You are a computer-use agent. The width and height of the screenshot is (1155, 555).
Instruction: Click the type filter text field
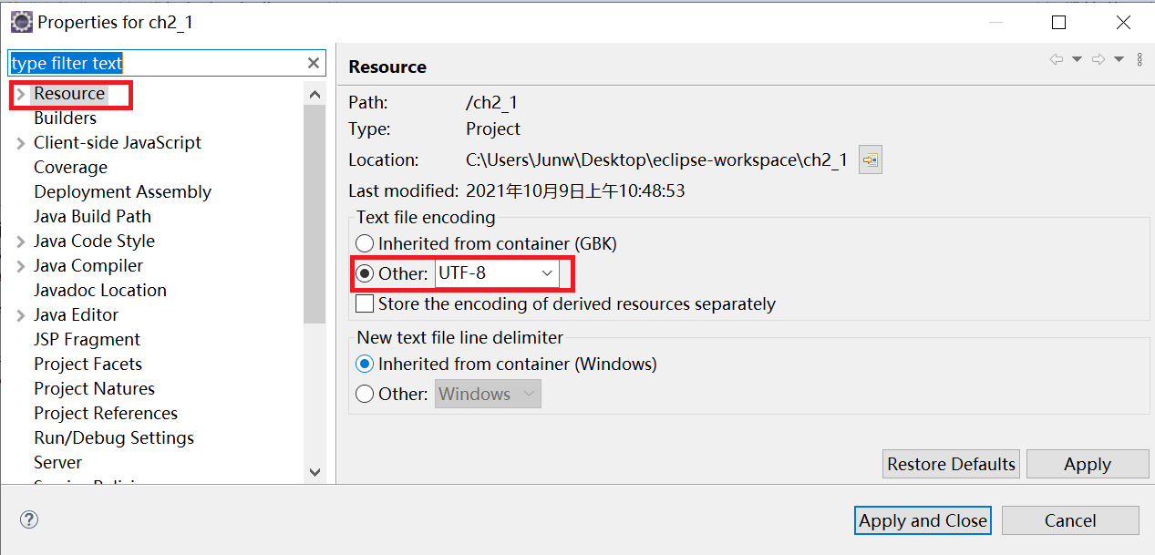[155, 63]
